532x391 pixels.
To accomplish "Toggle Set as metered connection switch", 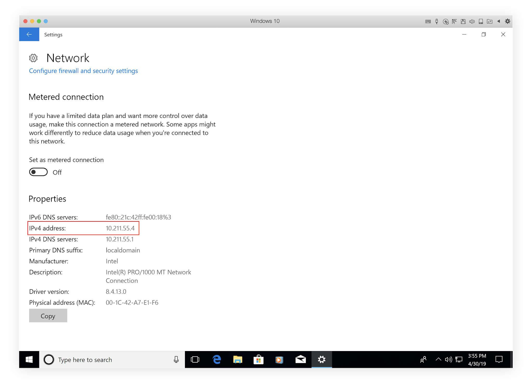I will pos(38,172).
